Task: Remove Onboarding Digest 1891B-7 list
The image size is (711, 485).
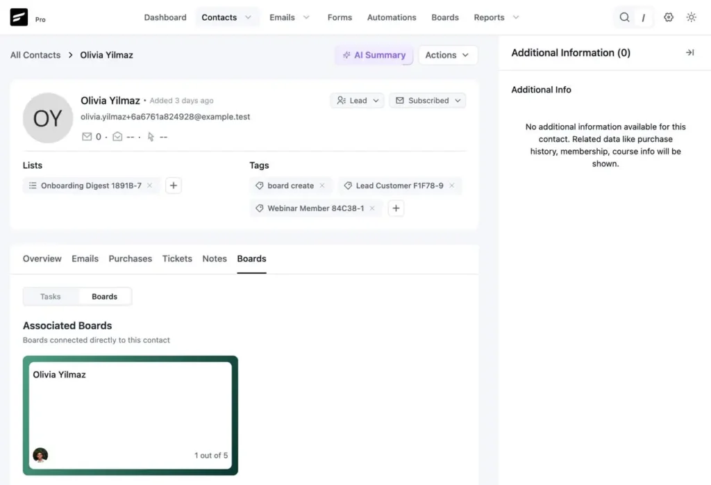Action: (x=150, y=186)
